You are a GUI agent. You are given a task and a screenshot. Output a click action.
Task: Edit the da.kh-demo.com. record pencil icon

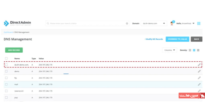click(199, 65)
